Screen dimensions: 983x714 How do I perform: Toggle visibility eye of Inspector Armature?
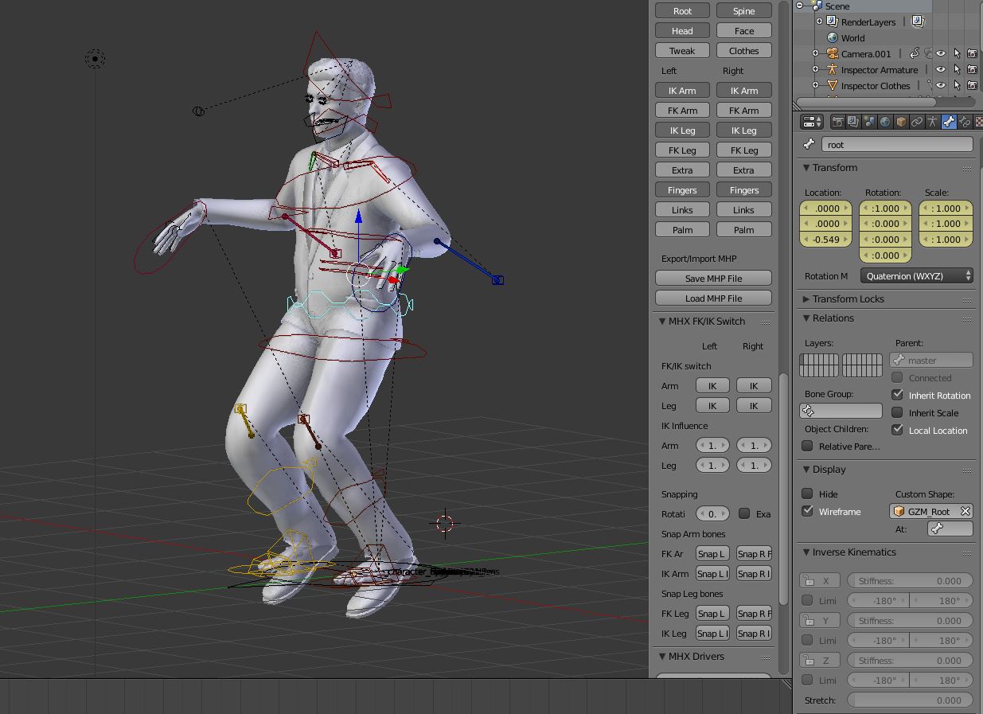tap(941, 69)
